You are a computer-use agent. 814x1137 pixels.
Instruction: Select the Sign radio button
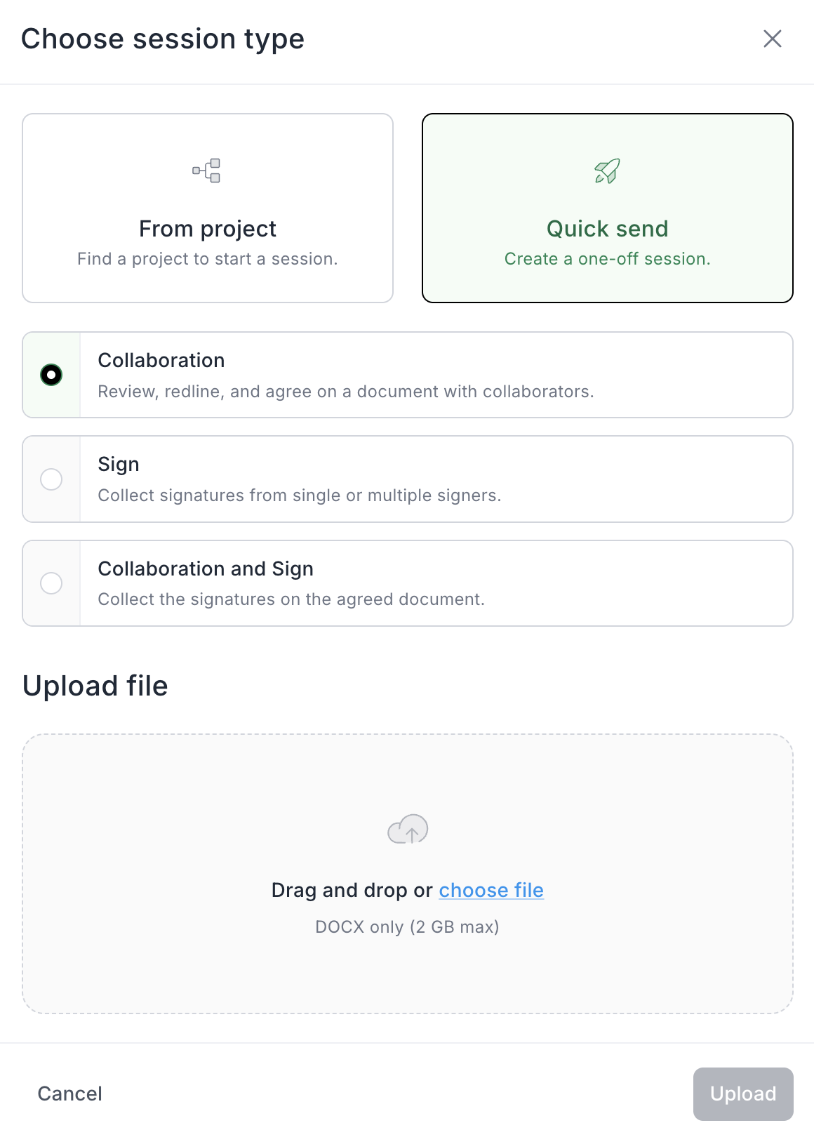point(51,479)
